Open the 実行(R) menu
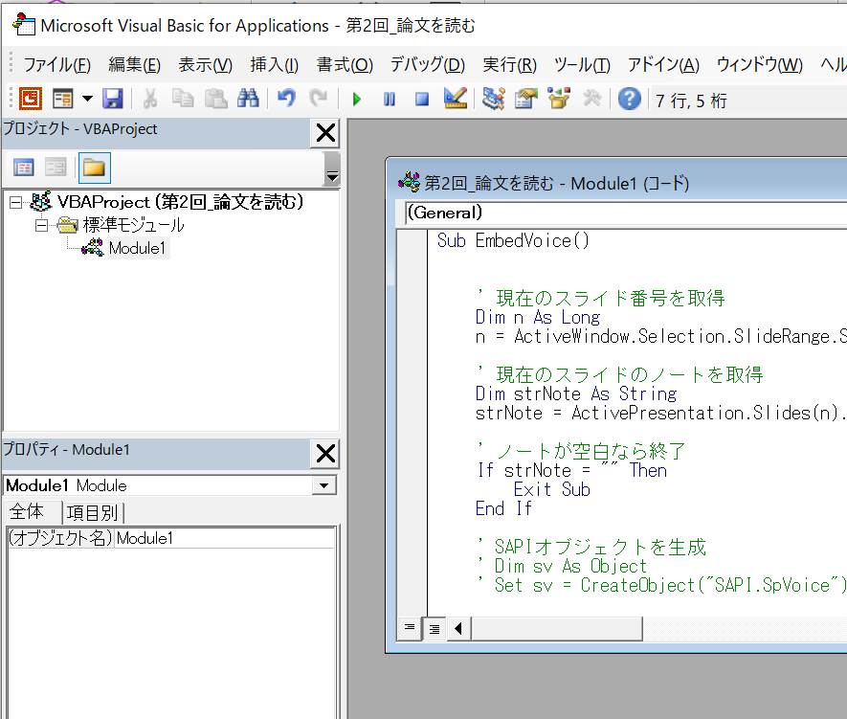 tap(509, 64)
